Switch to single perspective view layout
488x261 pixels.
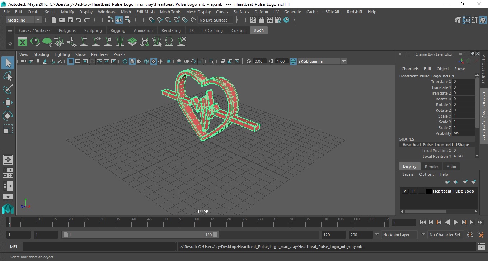pyautogui.click(x=8, y=159)
